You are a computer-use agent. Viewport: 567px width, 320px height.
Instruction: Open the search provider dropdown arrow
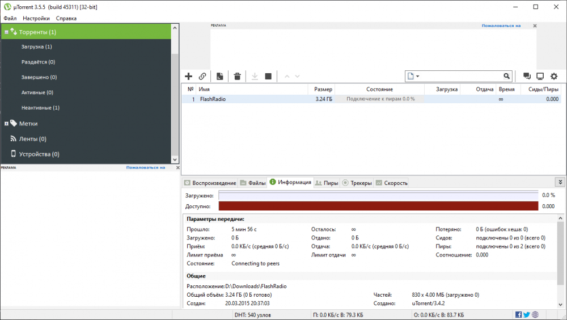tap(418, 76)
